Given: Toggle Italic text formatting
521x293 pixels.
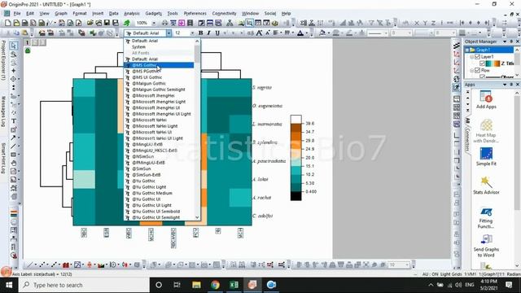Looking at the screenshot, I should coord(208,33).
